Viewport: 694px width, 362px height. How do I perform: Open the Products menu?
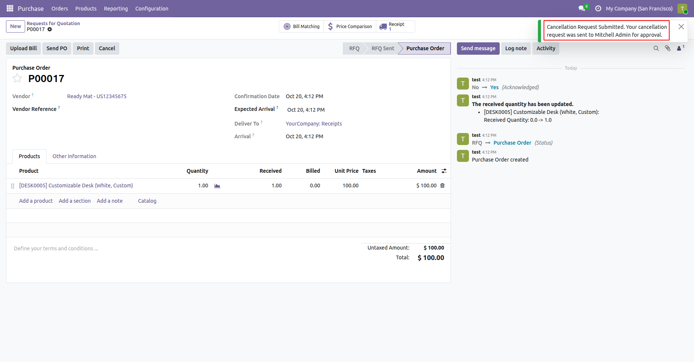point(86,9)
